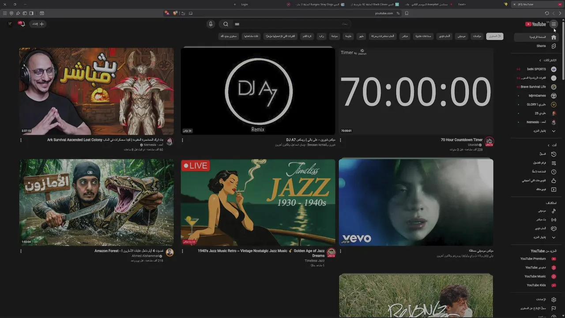The height and width of the screenshot is (318, 565).
Task: Open Your videos sidebar icon
Action: click(x=554, y=189)
